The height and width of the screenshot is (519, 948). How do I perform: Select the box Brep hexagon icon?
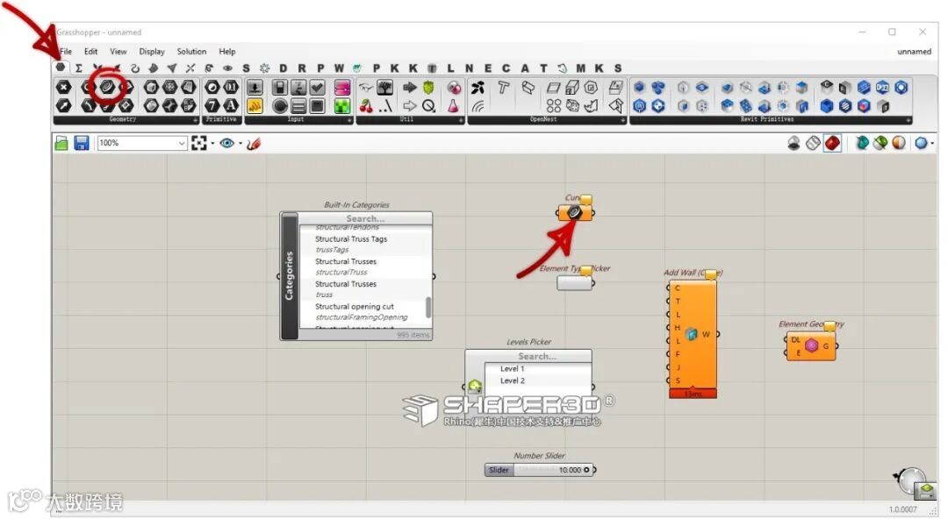[151, 87]
